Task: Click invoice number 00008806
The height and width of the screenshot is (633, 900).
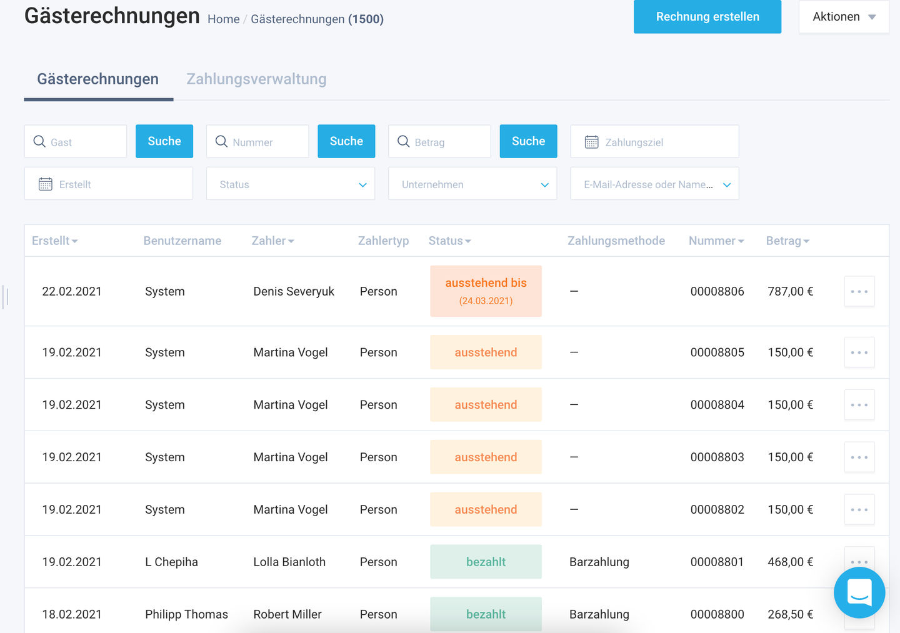Action: click(717, 291)
